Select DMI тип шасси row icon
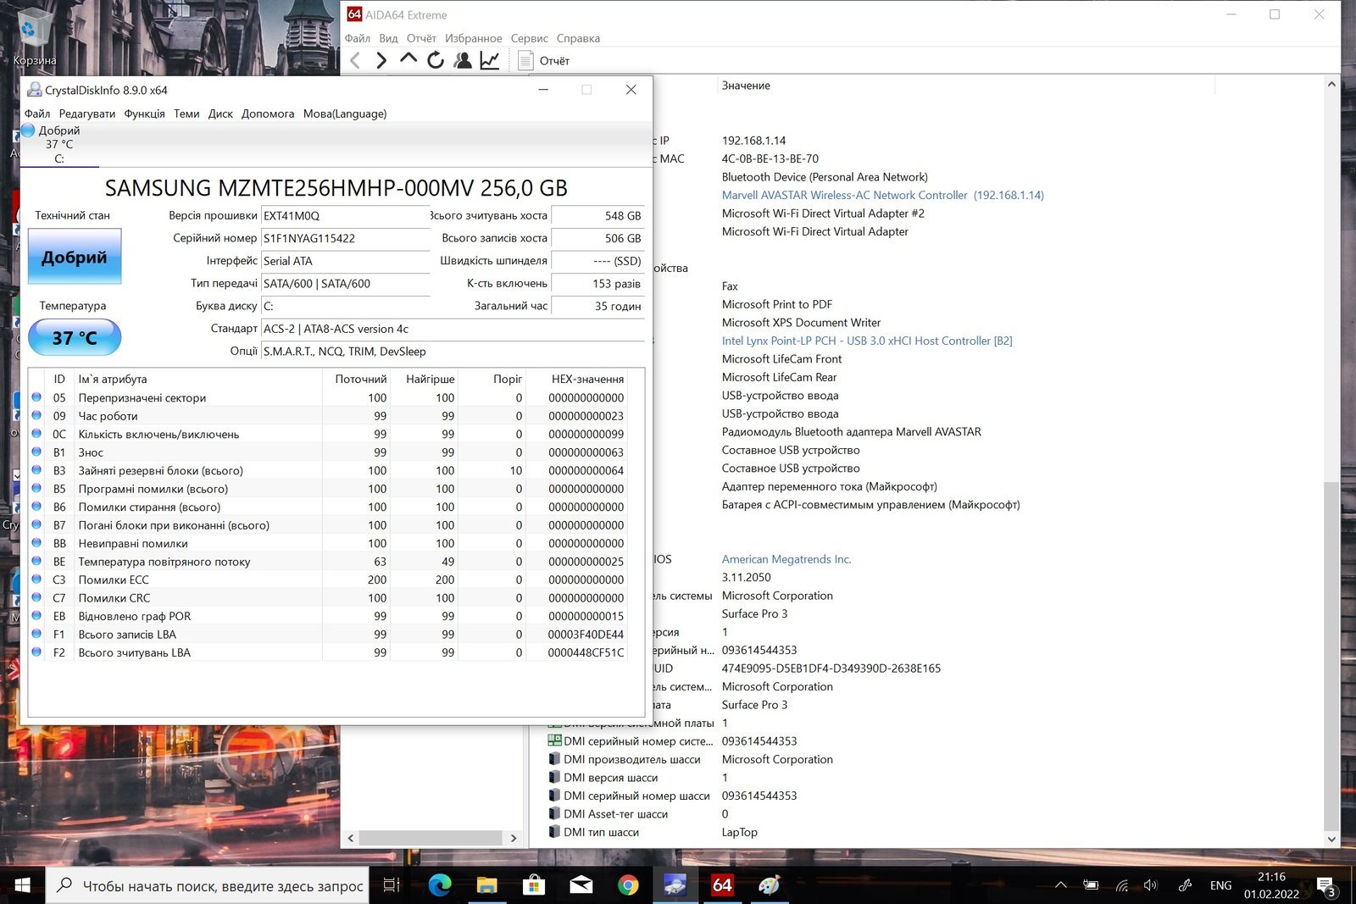Screen dimensions: 1356x904 click(x=554, y=832)
